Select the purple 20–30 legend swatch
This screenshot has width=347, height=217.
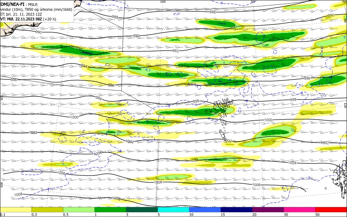click(x=268, y=210)
